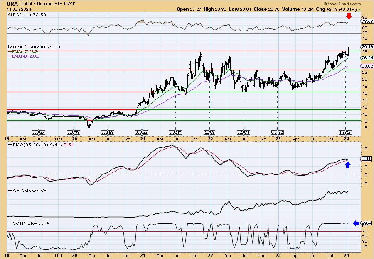Click the EMA(43) 23.82 legend text
Image resolution: width=374 pixels, height=259 pixels.
(x=26, y=56)
